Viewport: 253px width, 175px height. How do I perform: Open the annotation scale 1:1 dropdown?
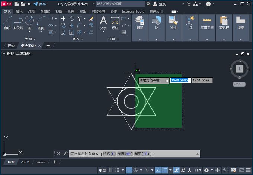(x=198, y=170)
